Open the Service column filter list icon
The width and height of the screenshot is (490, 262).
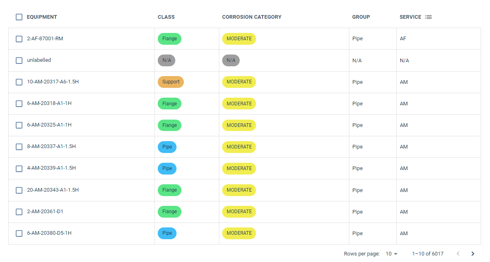428,17
